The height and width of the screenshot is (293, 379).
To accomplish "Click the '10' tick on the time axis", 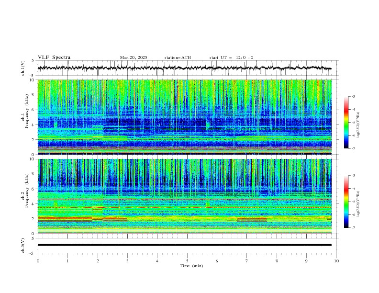I will 336,261.
